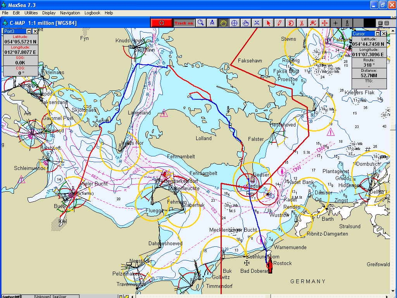Viewport: 397px width, 298px height.
Task: Click the red man-overboard lifebuoy button
Action: tap(162, 23)
